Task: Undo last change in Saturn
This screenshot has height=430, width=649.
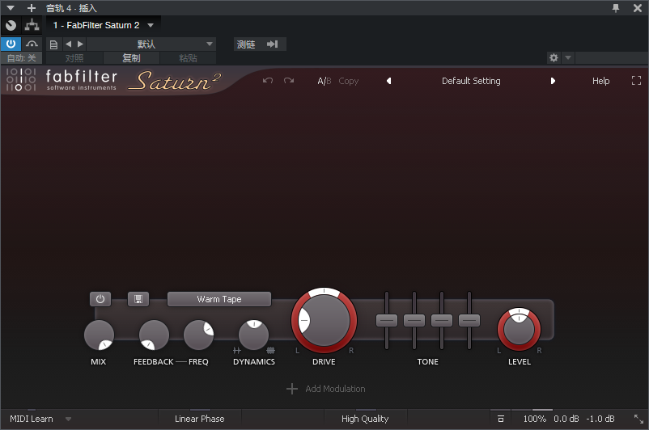Action: pyautogui.click(x=268, y=81)
